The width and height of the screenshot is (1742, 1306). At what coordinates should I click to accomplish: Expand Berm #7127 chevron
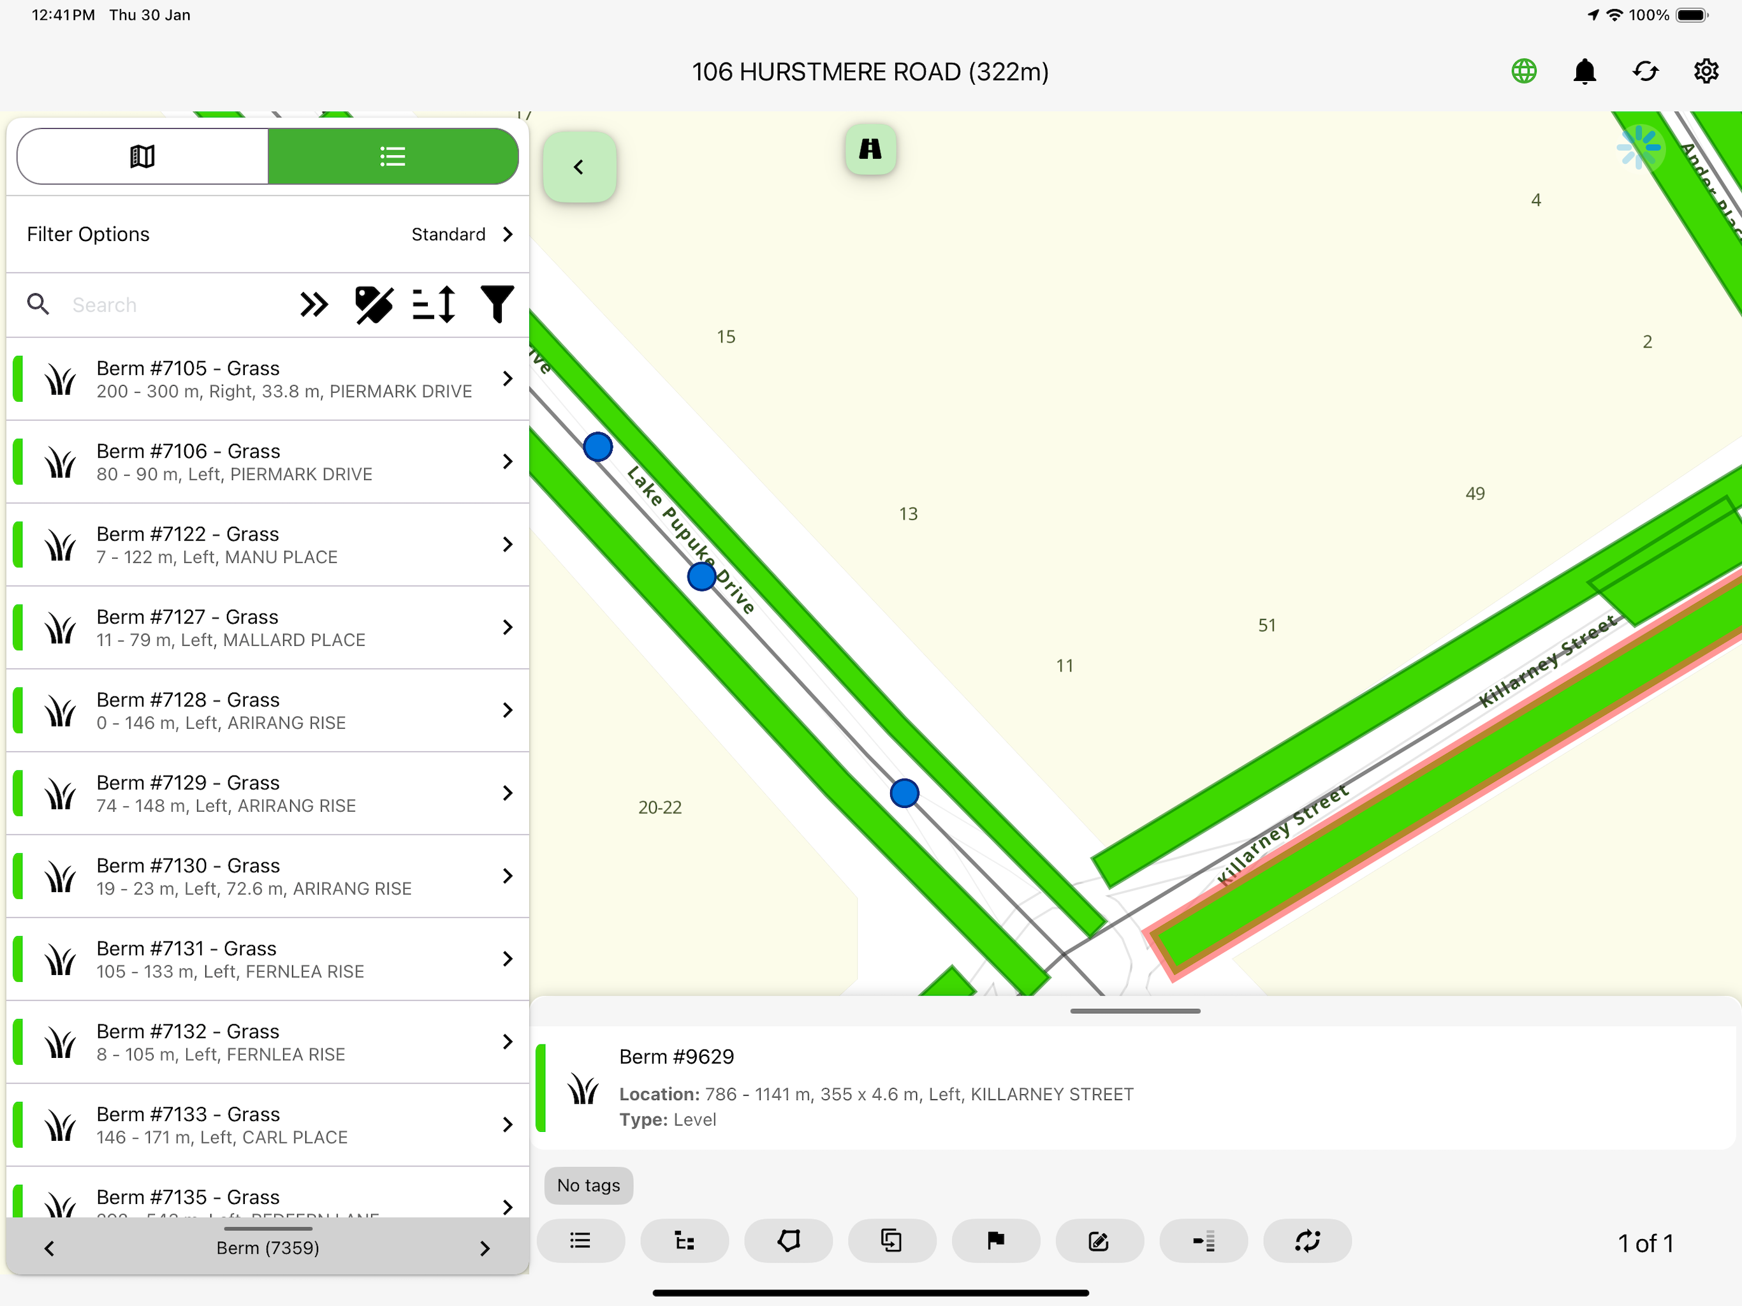(x=507, y=627)
